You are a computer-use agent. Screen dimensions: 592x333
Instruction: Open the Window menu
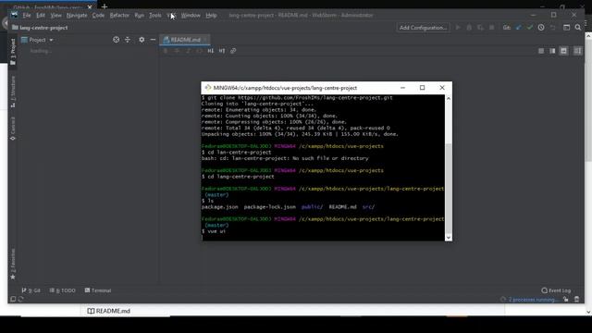(191, 16)
